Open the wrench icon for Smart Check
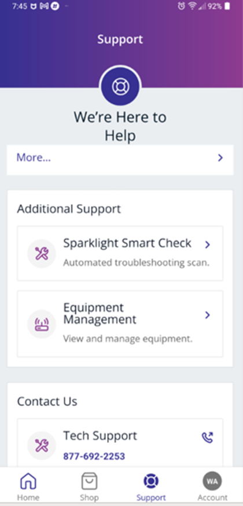Screen dimensions: 243x506 click(42, 254)
